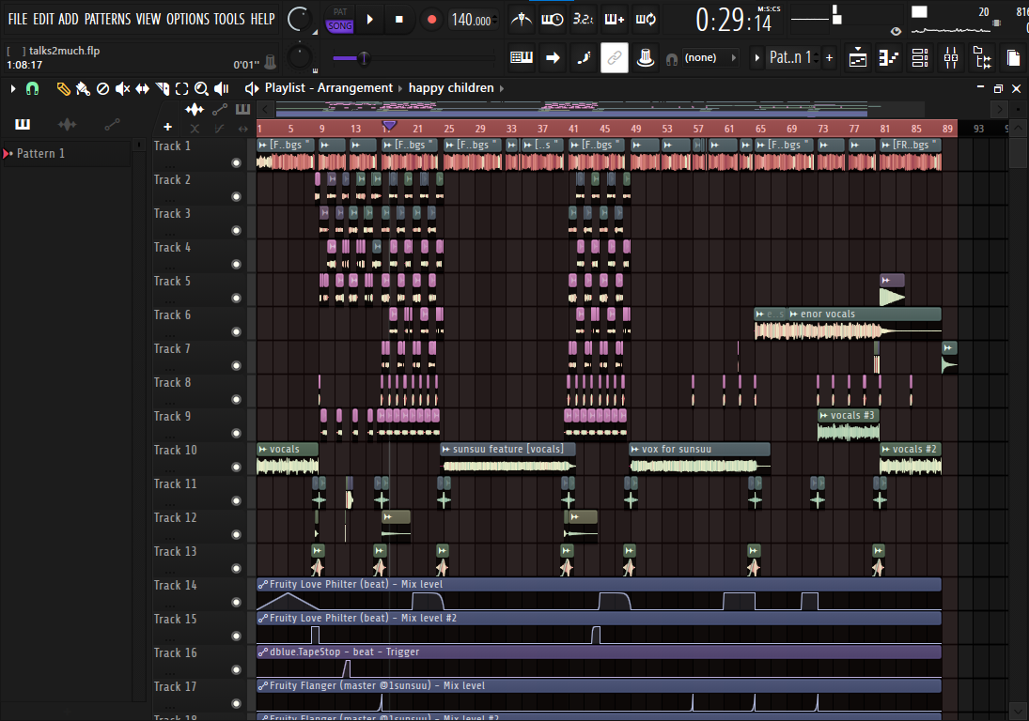Screen dimensions: 1029x721
Task: Toggle the metronome icon
Action: point(522,19)
